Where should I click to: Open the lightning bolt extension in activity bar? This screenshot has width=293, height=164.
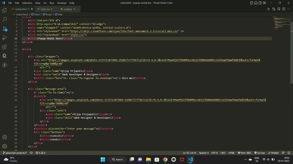[5, 65]
